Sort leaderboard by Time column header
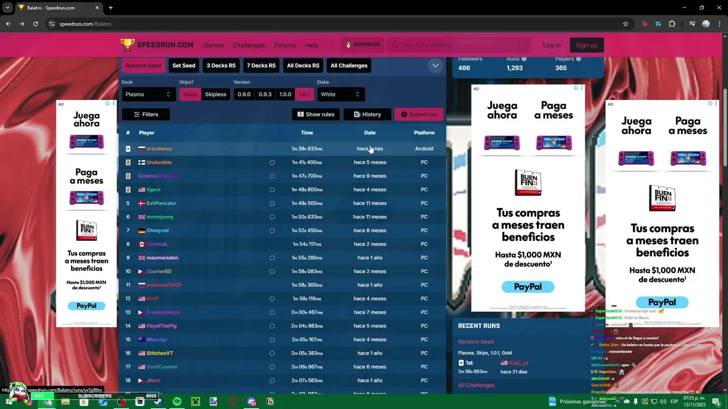The width and height of the screenshot is (728, 409). [x=307, y=133]
